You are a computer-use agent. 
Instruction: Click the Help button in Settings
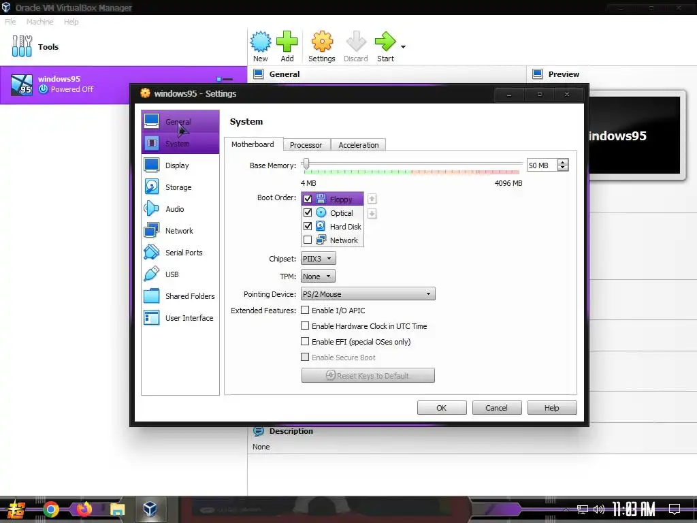click(x=551, y=408)
